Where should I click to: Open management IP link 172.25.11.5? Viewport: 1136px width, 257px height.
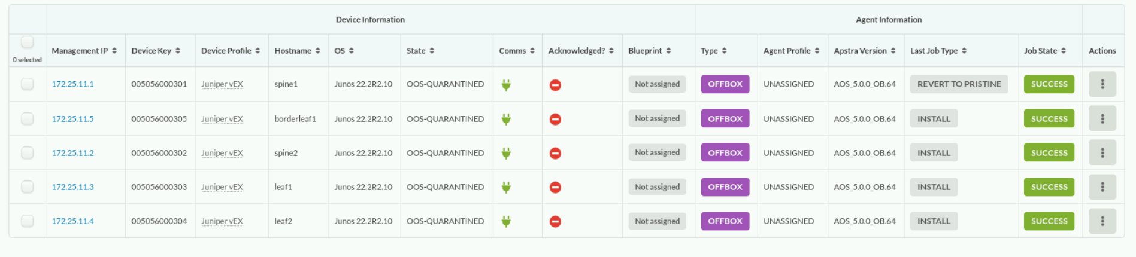(x=72, y=119)
